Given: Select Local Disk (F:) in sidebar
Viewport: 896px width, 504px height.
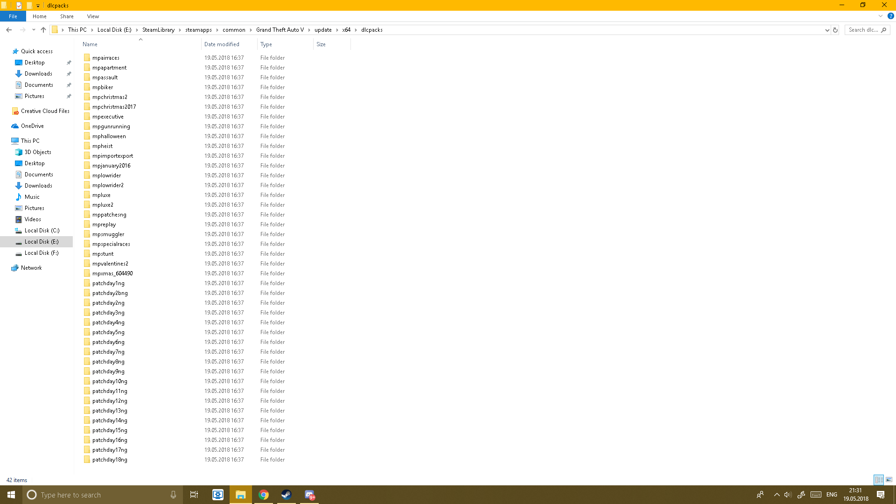Looking at the screenshot, I should tap(42, 253).
